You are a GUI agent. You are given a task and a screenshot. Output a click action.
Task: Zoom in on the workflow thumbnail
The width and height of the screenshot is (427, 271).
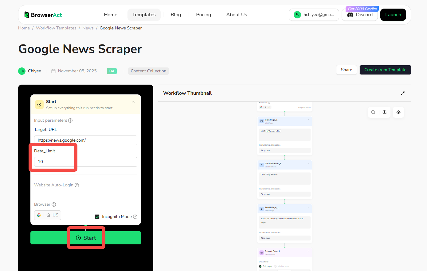tap(385, 112)
